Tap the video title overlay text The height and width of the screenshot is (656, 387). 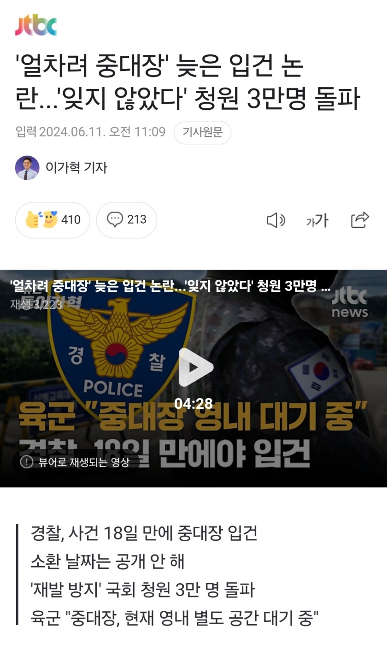[170, 286]
